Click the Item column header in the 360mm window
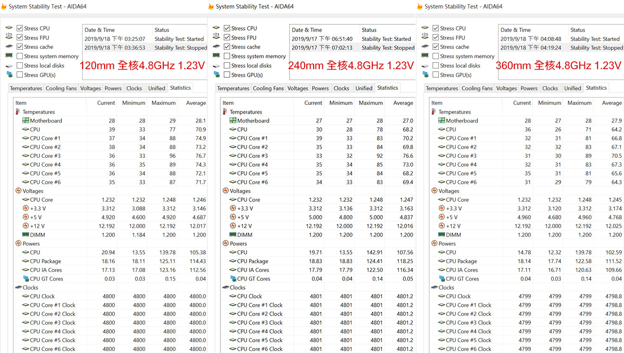 pos(466,103)
